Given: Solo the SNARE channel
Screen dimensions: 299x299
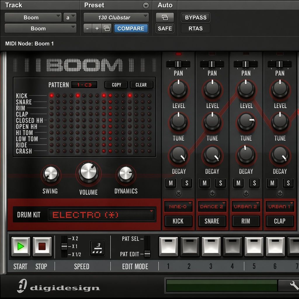Looking at the screenshot, I should (x=220, y=183).
